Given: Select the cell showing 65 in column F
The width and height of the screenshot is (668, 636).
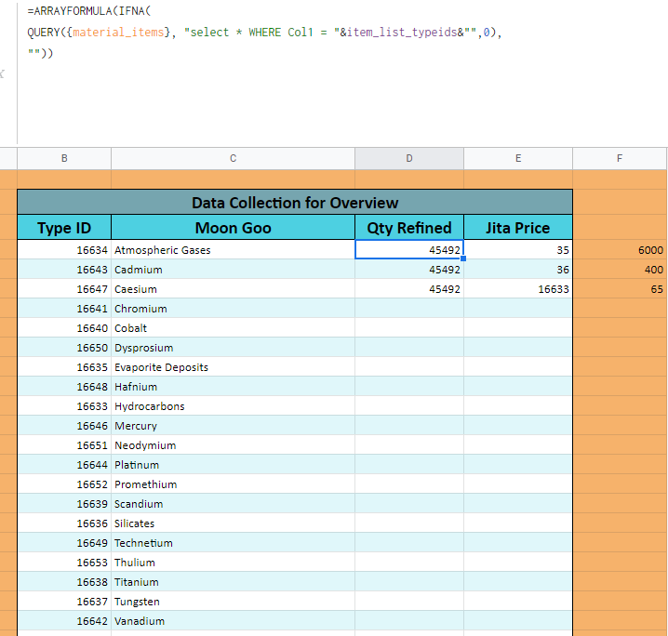Looking at the screenshot, I should [620, 289].
